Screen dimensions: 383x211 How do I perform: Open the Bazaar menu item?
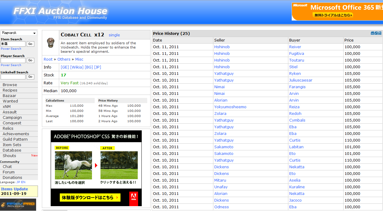click(x=9, y=96)
